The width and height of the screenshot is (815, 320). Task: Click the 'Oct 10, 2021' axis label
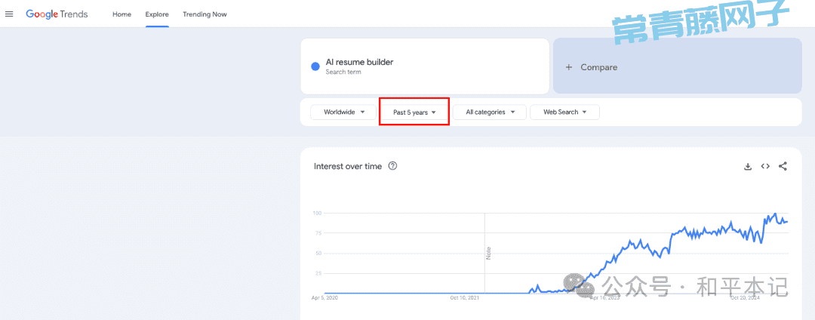click(x=464, y=298)
